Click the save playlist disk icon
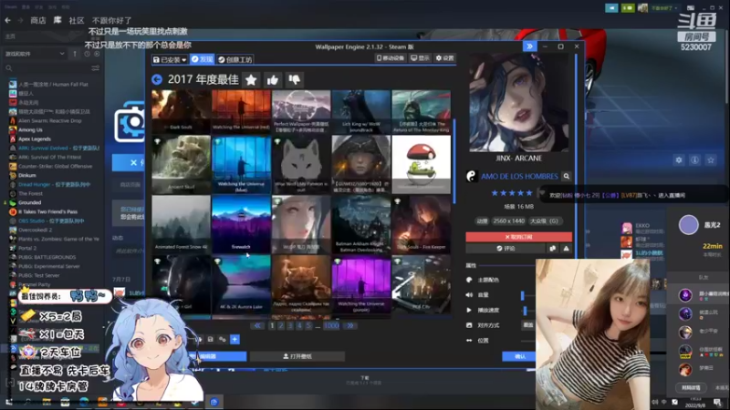Viewport: 730px width, 410px height. click(x=211, y=339)
